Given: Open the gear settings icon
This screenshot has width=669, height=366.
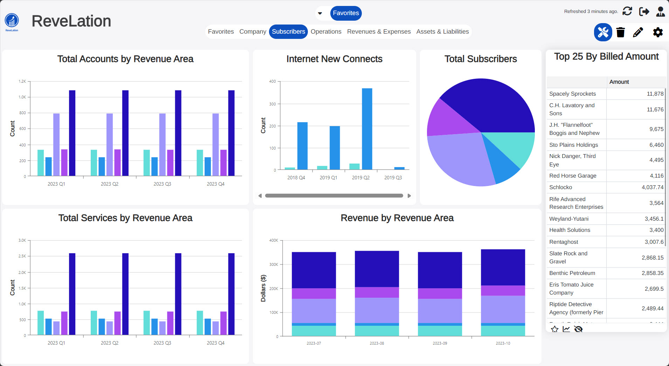Looking at the screenshot, I should coord(657,32).
